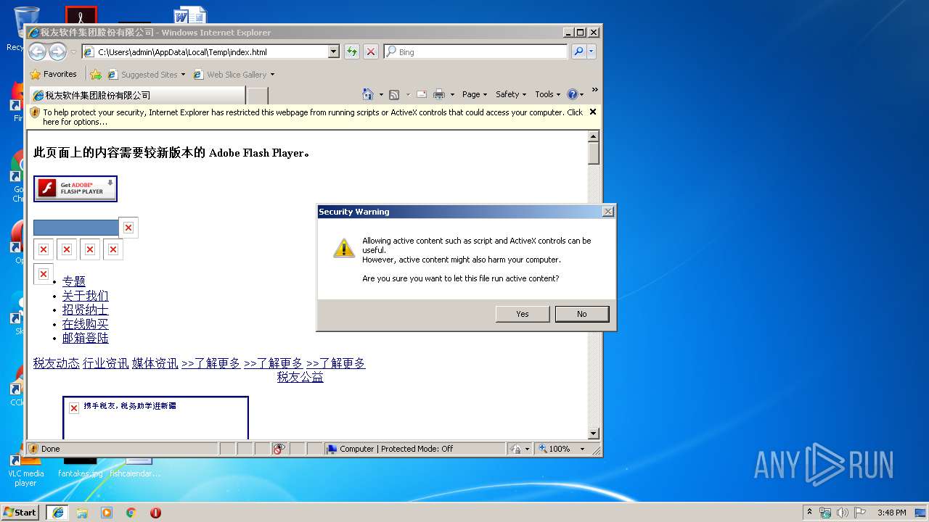The height and width of the screenshot is (522, 929).
Task: Click the 邮箱登陆 link
Action: [x=86, y=338]
